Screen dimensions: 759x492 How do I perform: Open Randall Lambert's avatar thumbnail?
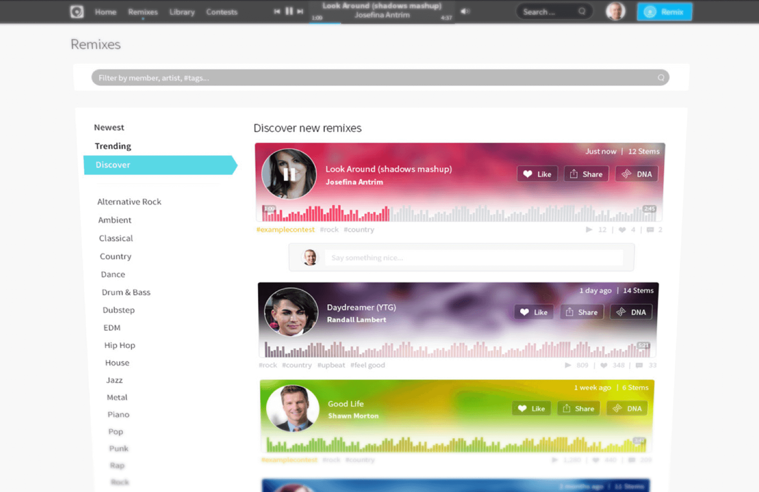(x=291, y=312)
